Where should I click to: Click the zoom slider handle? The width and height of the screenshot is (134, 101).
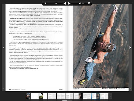(46, 3)
